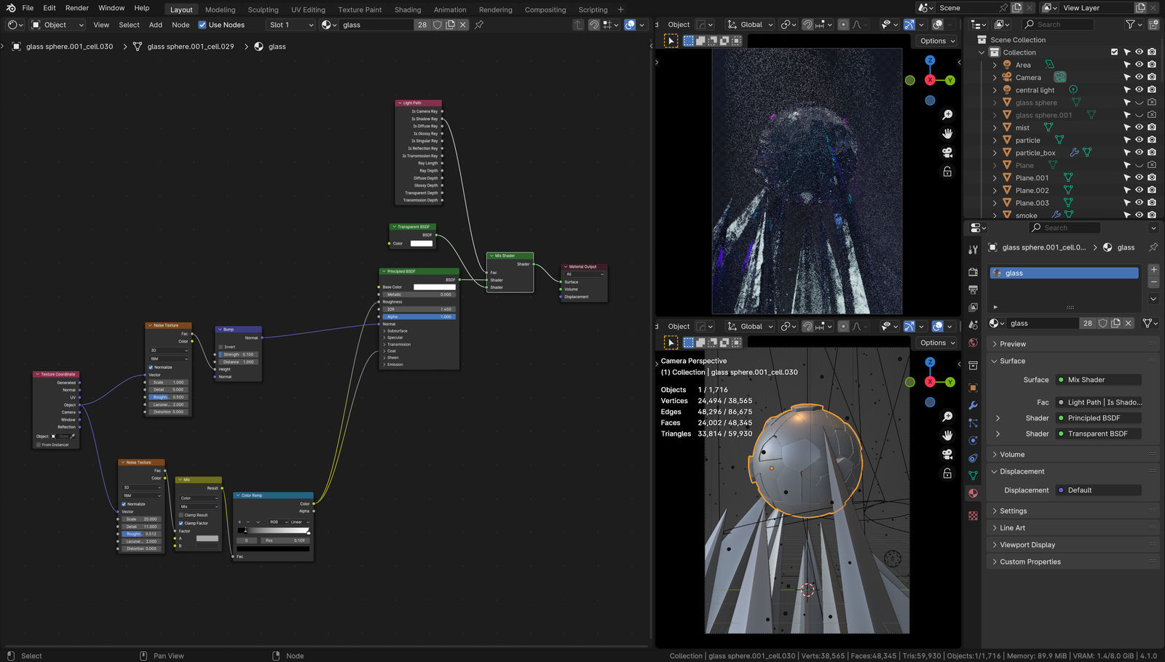Open the Modifiers wrench tab in Properties
Image resolution: width=1165 pixels, height=662 pixels.
(973, 405)
